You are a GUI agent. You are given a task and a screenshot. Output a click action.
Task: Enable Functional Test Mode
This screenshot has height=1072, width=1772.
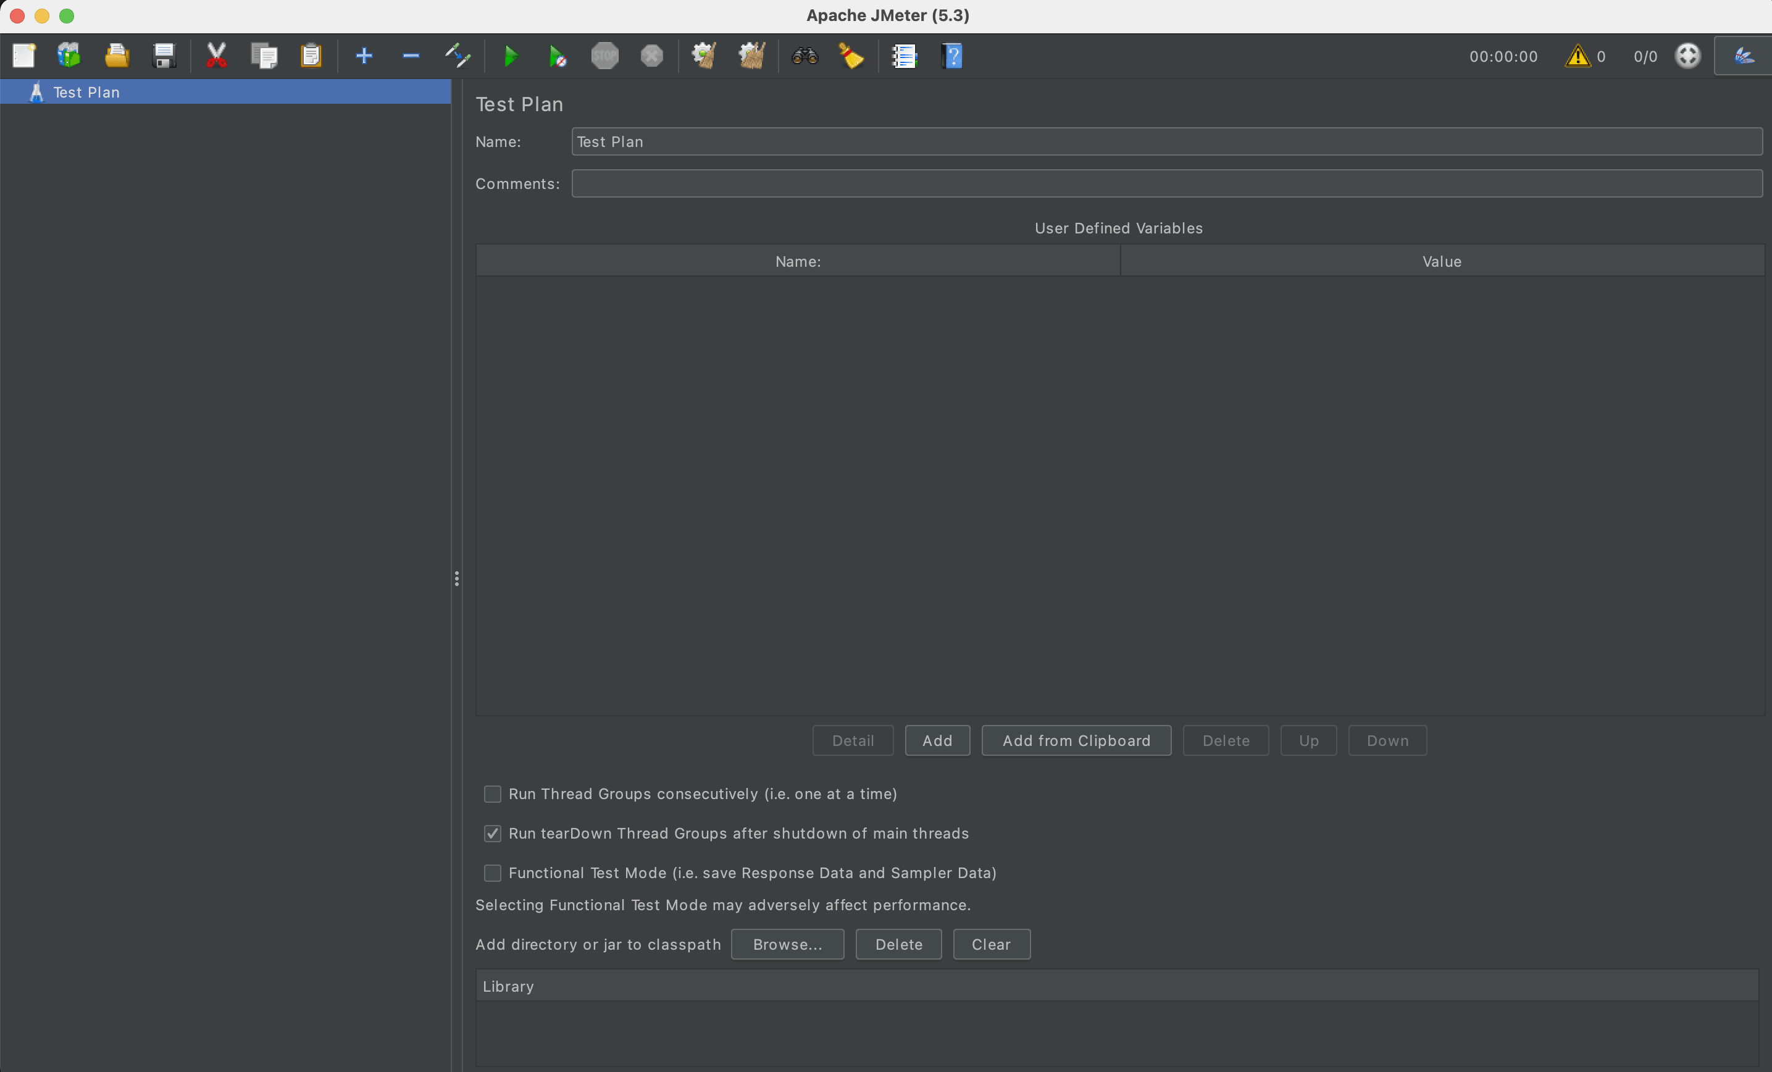(492, 873)
